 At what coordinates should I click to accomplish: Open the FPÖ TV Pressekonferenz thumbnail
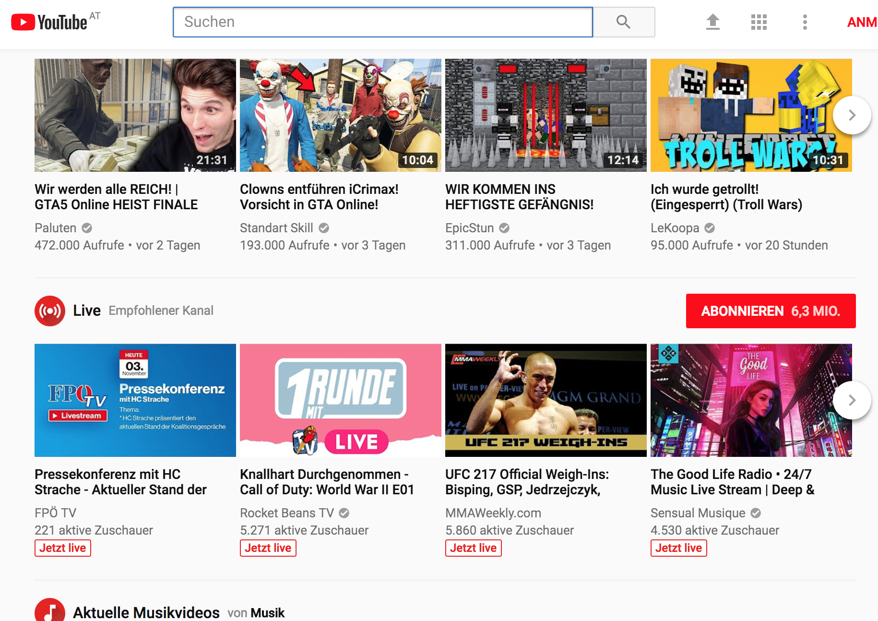135,400
